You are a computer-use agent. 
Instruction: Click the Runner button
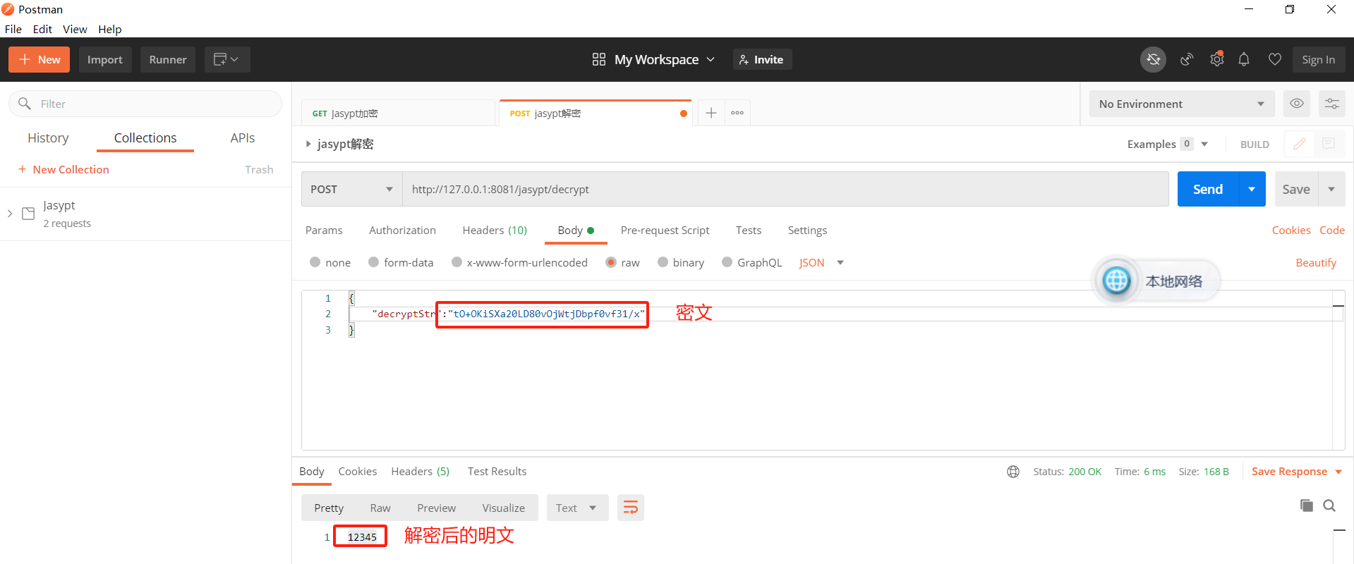click(168, 60)
